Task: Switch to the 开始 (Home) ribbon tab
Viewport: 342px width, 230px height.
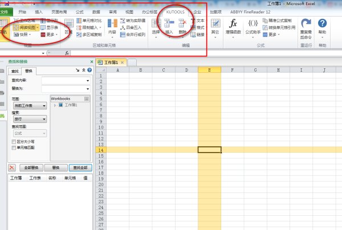Action: click(22, 12)
